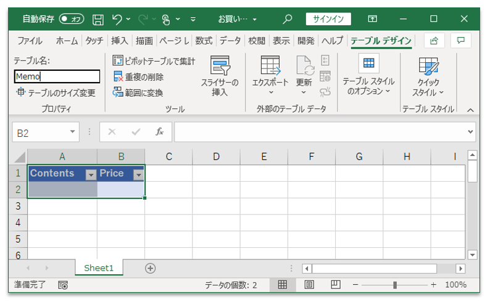Switch to the 挿入 tab
This screenshot has height=302, width=490.
pyautogui.click(x=120, y=41)
